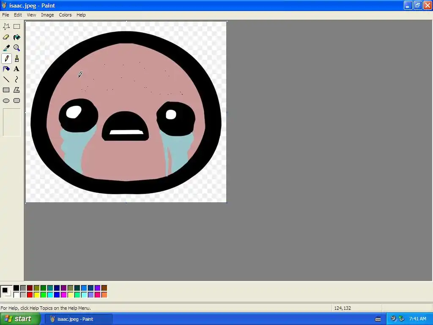
Task: Pick the Ellipse tool
Action: click(6, 101)
